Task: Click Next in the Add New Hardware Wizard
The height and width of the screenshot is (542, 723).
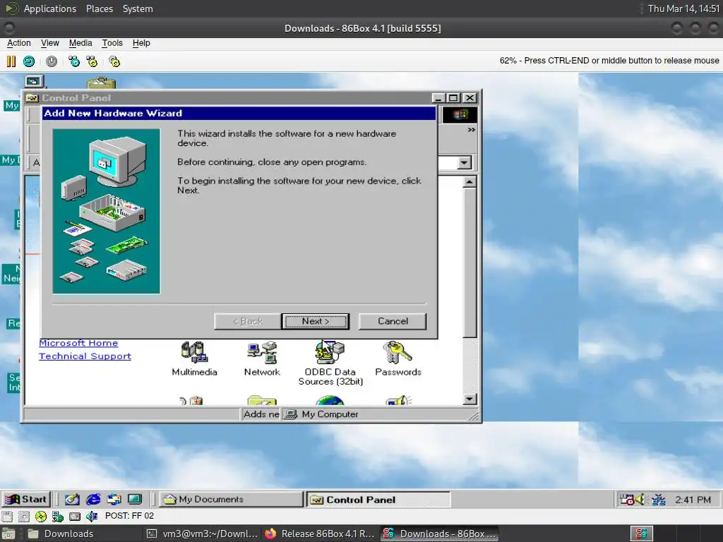Action: point(316,321)
